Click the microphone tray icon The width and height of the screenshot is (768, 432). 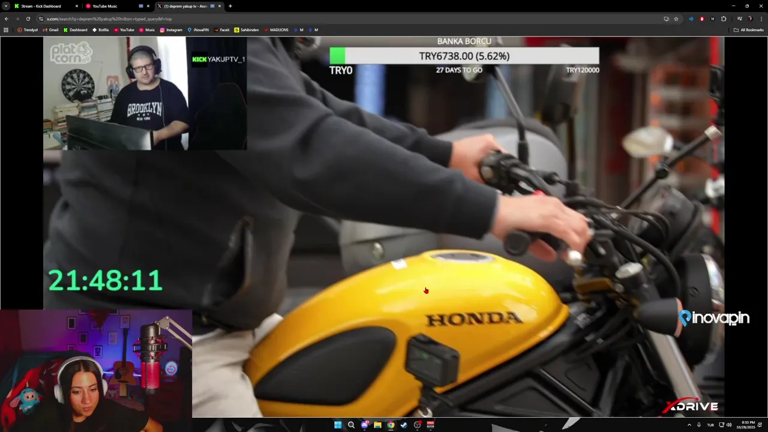tap(699, 425)
